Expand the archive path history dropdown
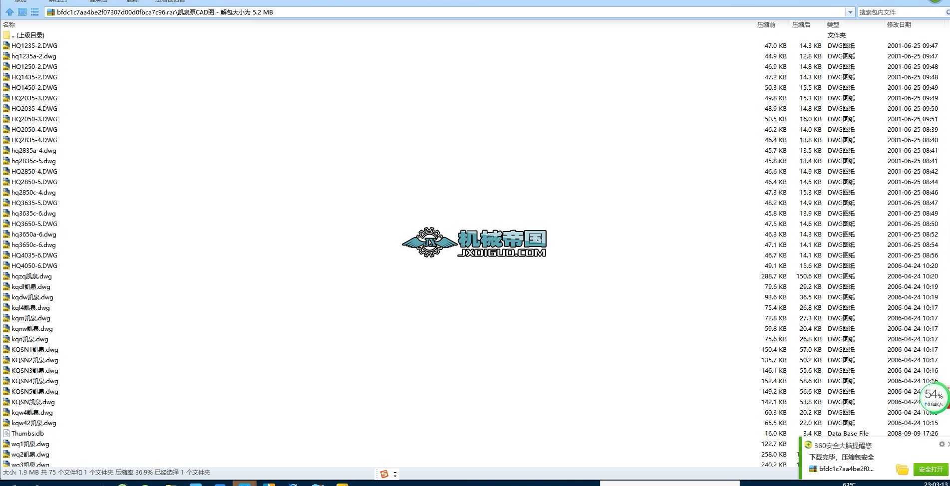Viewport: 950px width, 486px height. (x=850, y=12)
